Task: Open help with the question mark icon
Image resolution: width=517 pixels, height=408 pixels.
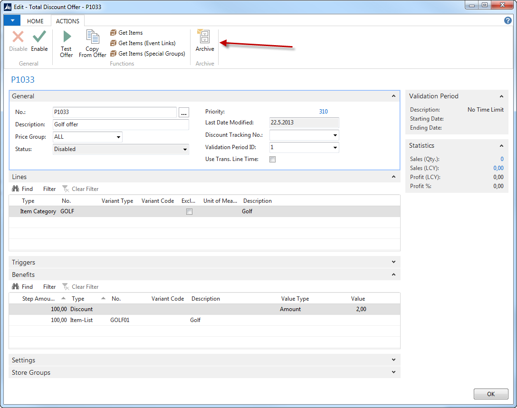Action: (x=507, y=20)
